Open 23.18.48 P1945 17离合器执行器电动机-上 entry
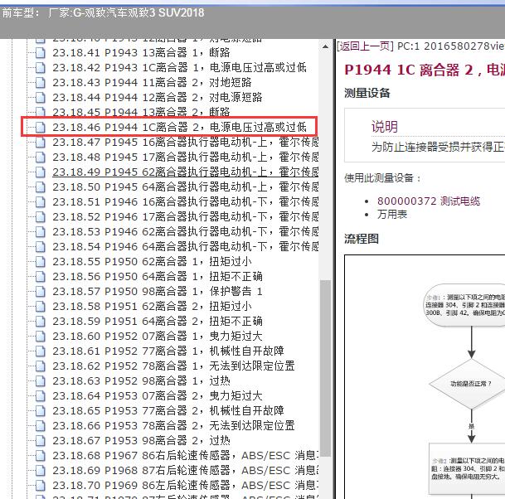Screen dimensions: 505x499 pos(186,157)
